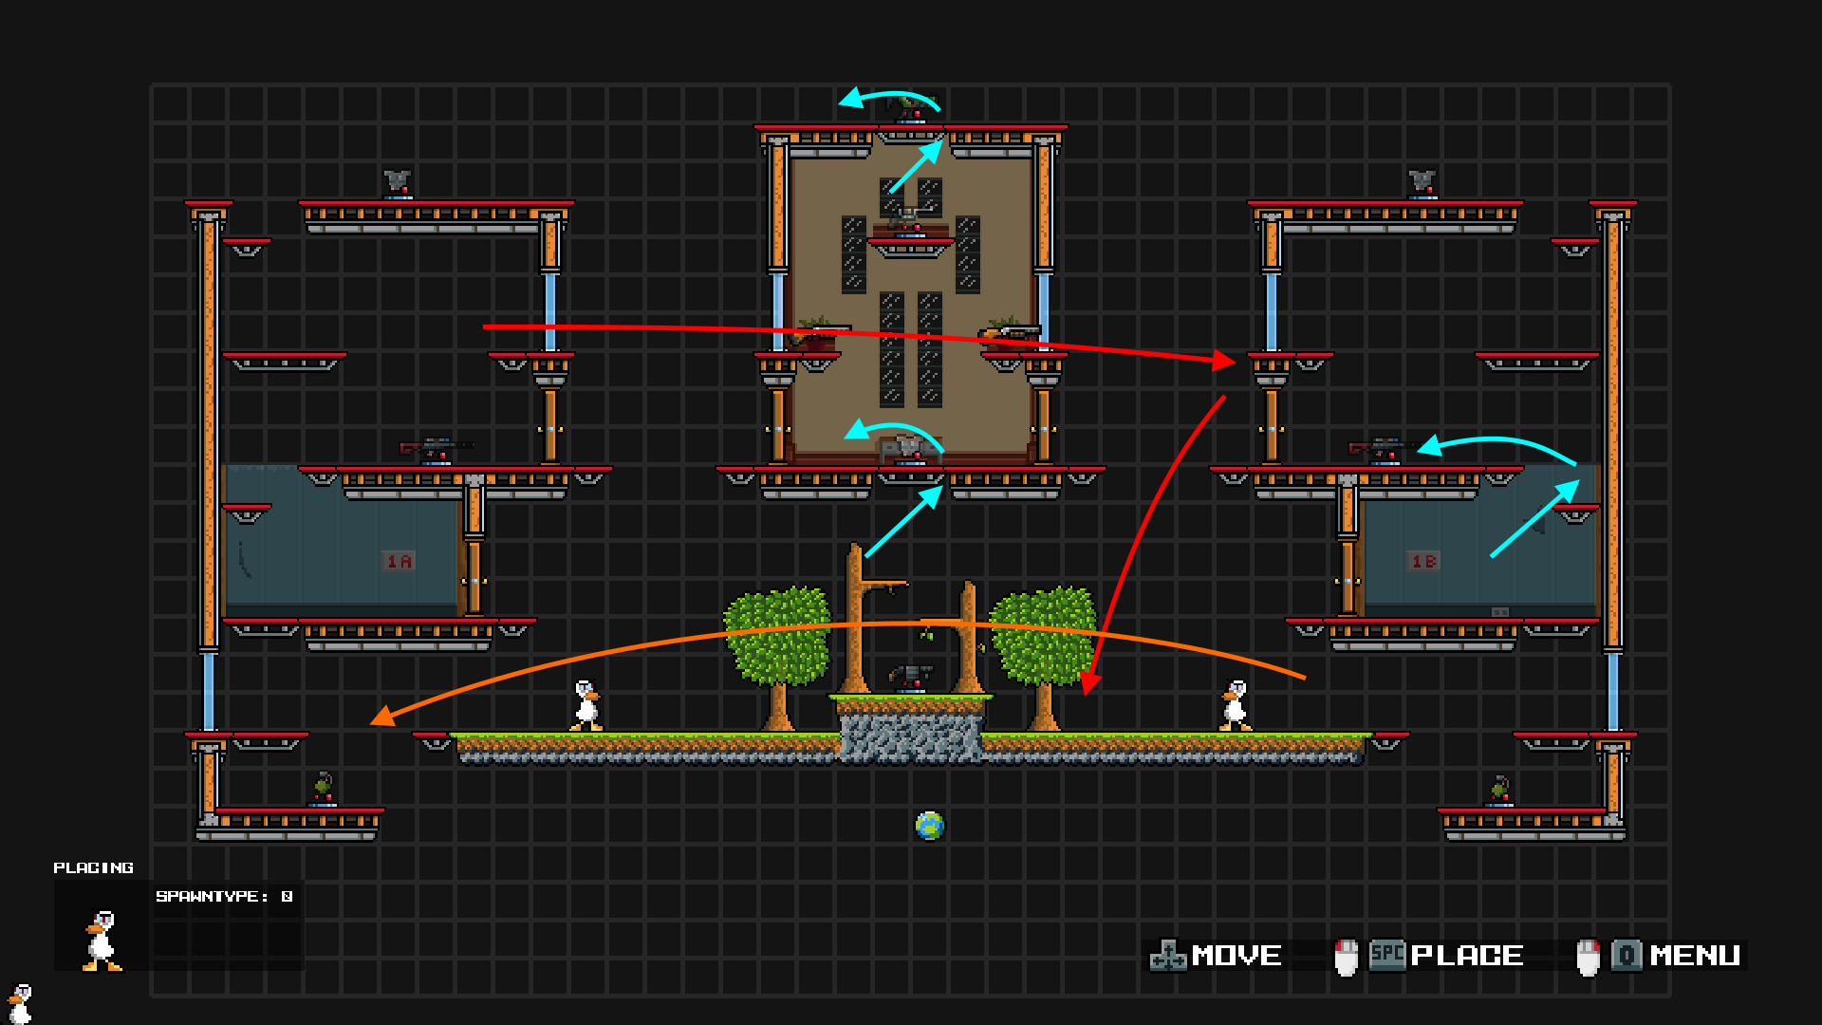
Task: Click the grenade on bottom-left platform
Action: click(x=323, y=788)
